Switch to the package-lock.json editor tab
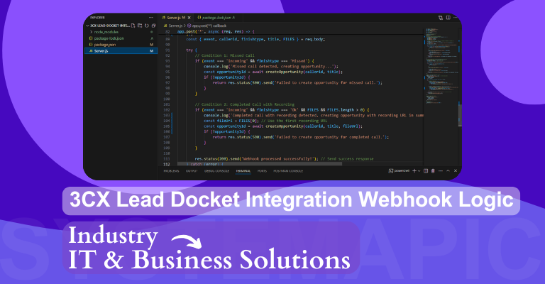This screenshot has width=545, height=284. click(219, 17)
